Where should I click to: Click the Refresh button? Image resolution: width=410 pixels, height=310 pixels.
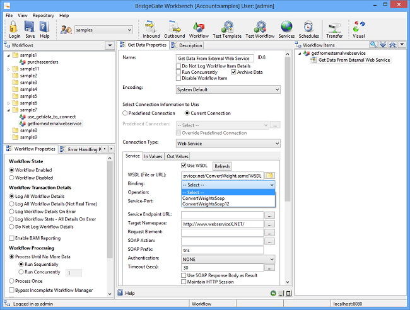click(x=221, y=166)
